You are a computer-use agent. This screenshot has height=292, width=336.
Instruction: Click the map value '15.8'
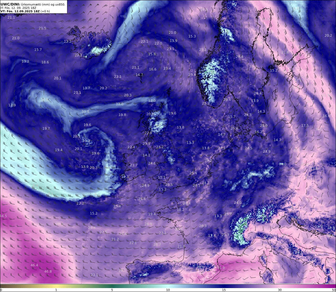pyautogui.click(x=152, y=54)
